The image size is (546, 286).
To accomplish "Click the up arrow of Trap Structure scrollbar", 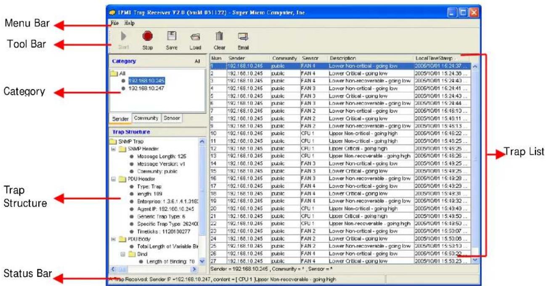I will [x=201, y=142].
